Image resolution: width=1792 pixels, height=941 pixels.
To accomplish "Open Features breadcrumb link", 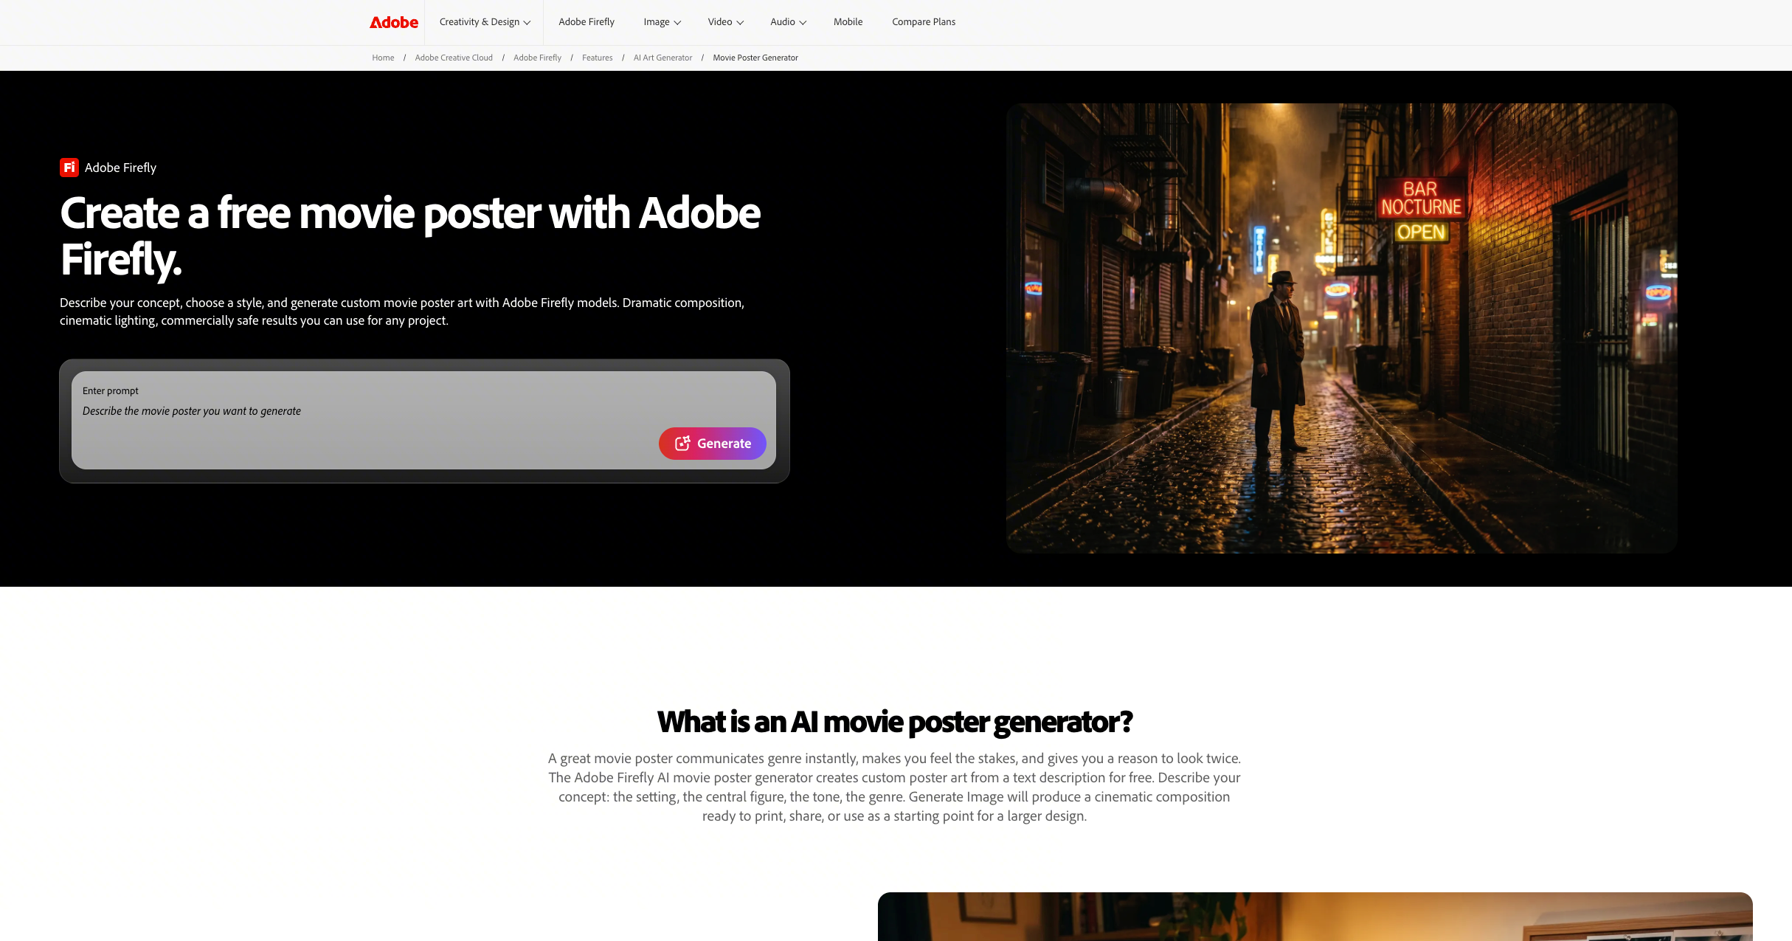I will point(597,58).
